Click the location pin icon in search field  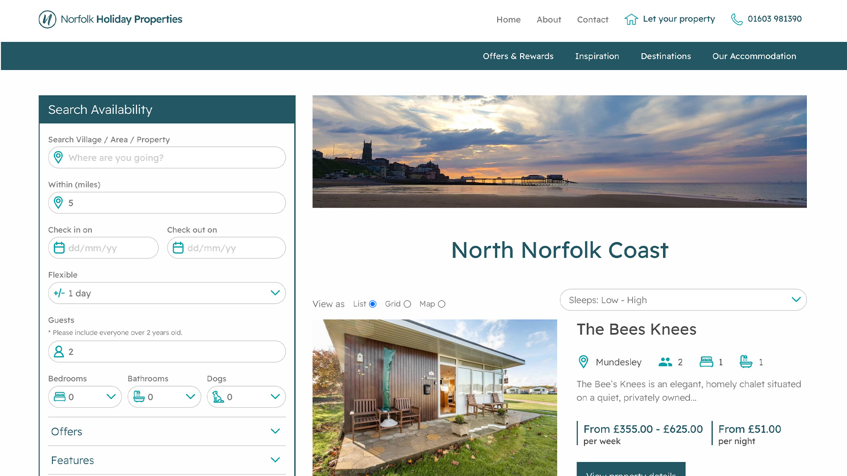coord(58,157)
